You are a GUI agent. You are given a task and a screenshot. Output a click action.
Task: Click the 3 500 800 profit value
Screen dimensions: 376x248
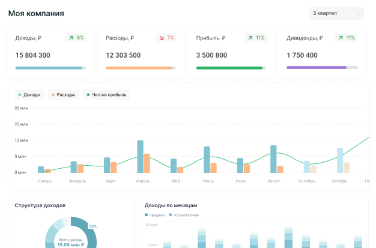[x=211, y=55]
